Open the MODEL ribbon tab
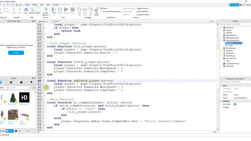The width and height of the screenshot is (251, 141). [35, 5]
